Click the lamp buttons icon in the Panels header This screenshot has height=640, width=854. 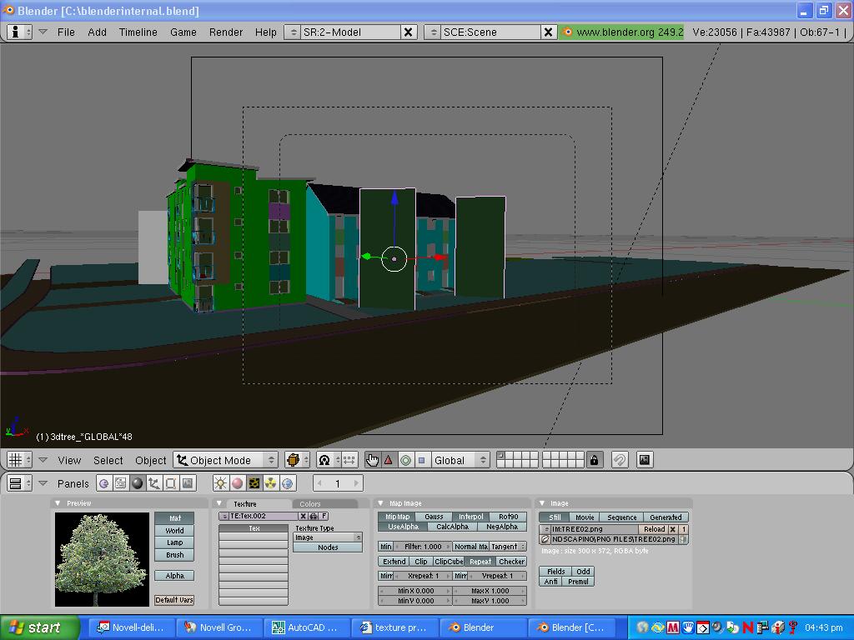click(x=220, y=483)
